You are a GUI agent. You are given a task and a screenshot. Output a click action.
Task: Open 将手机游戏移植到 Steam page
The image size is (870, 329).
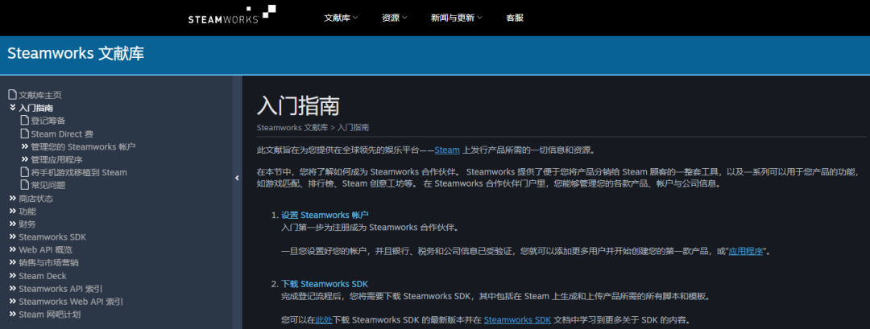pyautogui.click(x=79, y=172)
